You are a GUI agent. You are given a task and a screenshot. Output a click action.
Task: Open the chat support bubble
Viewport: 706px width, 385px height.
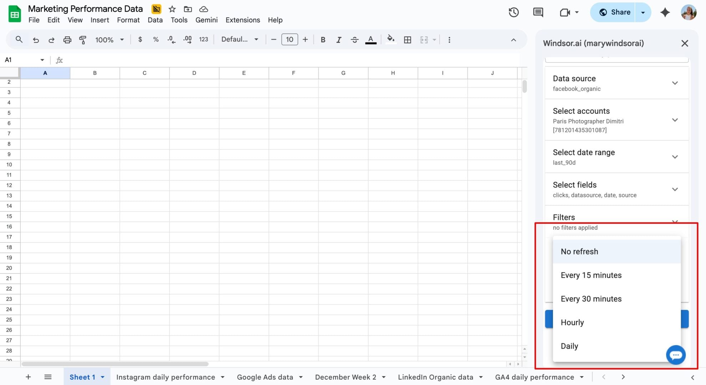click(676, 355)
